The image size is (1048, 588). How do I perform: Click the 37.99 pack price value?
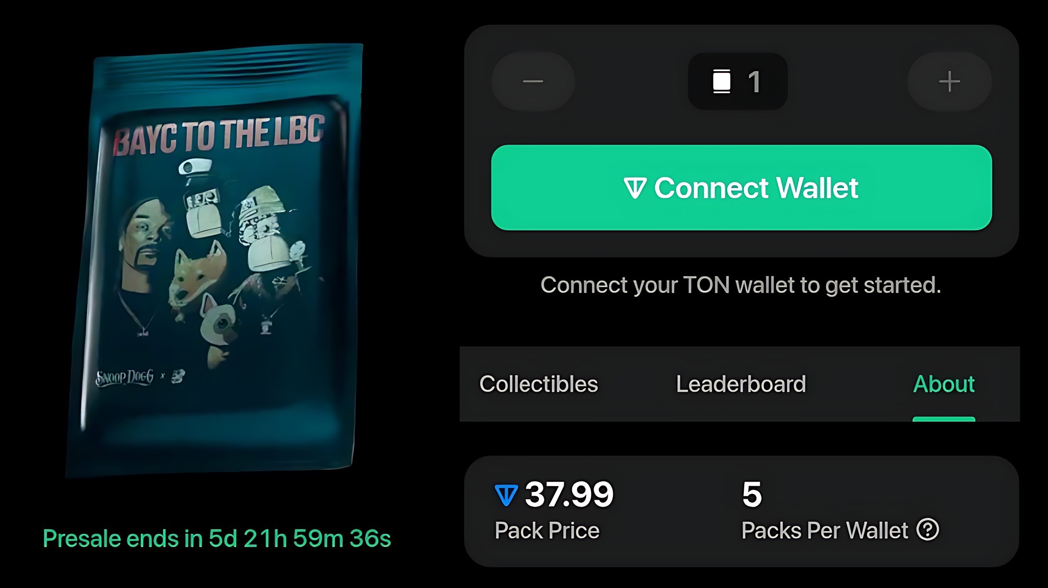point(569,494)
